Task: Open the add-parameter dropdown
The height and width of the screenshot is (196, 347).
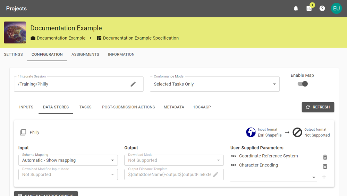Action: [273, 177]
